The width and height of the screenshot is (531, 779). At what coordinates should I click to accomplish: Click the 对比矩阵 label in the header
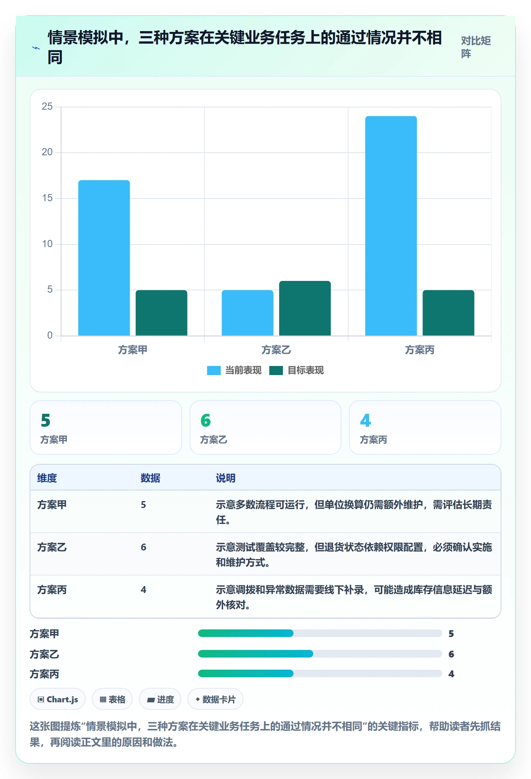(x=476, y=47)
